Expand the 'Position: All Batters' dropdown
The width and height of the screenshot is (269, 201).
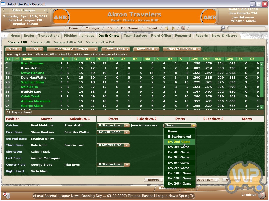(72, 49)
